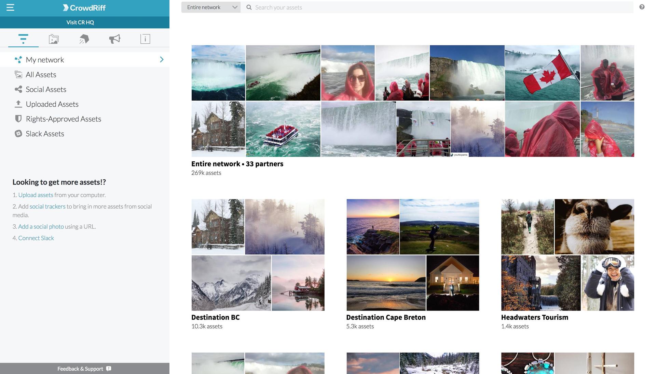Click the 10.3k assets count
The height and width of the screenshot is (374, 656).
click(207, 326)
